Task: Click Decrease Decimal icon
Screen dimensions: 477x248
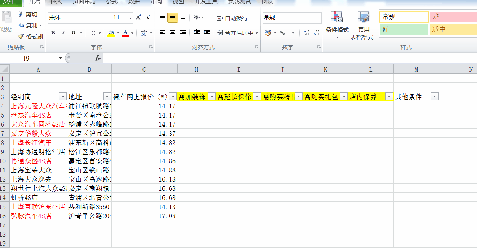Action: tap(317, 33)
